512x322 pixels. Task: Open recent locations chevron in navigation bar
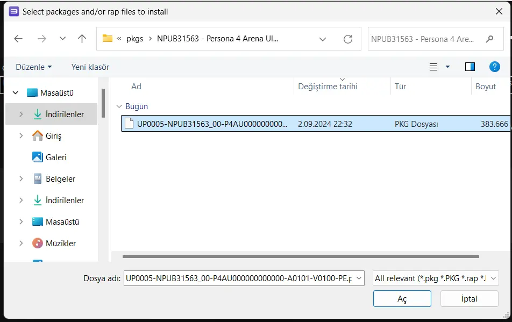(x=62, y=39)
